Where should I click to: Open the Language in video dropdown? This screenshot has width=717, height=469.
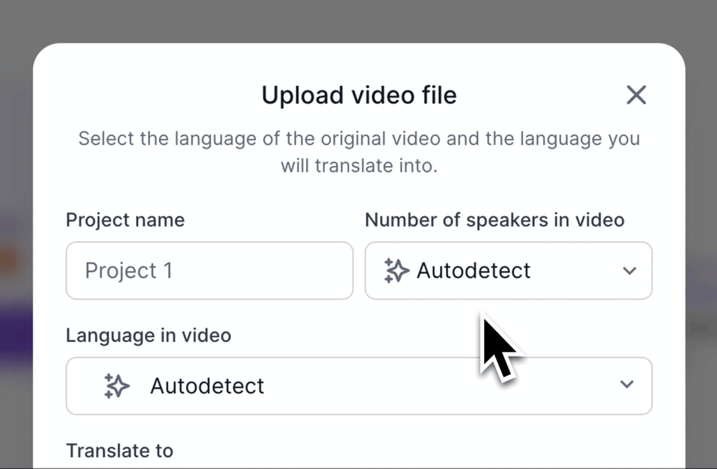358,385
